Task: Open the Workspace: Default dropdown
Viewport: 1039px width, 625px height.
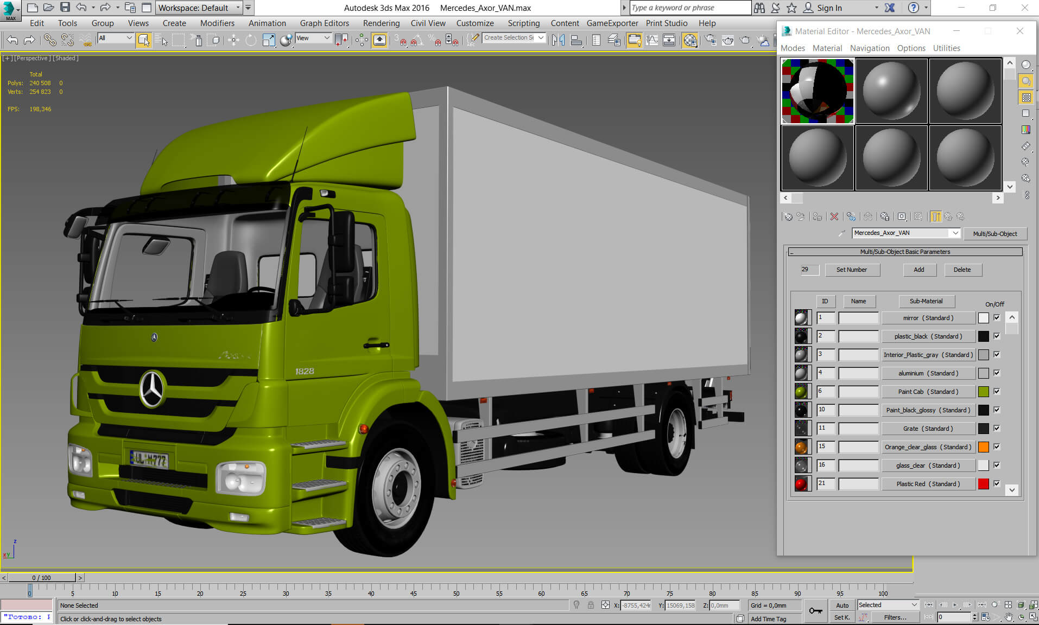Action: coord(199,8)
